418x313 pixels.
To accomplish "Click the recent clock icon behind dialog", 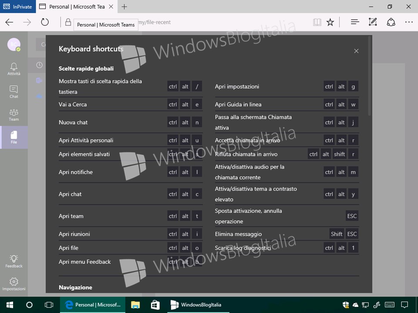I will 39,65.
